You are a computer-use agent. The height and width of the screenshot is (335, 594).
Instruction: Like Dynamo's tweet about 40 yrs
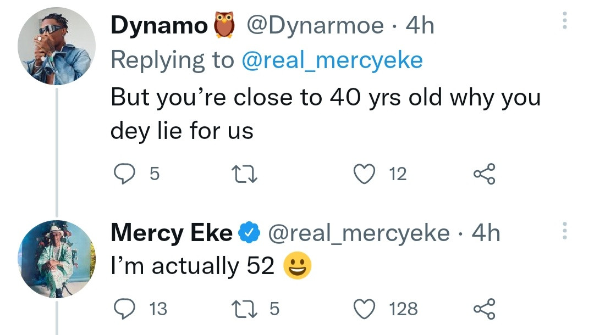coord(363,174)
